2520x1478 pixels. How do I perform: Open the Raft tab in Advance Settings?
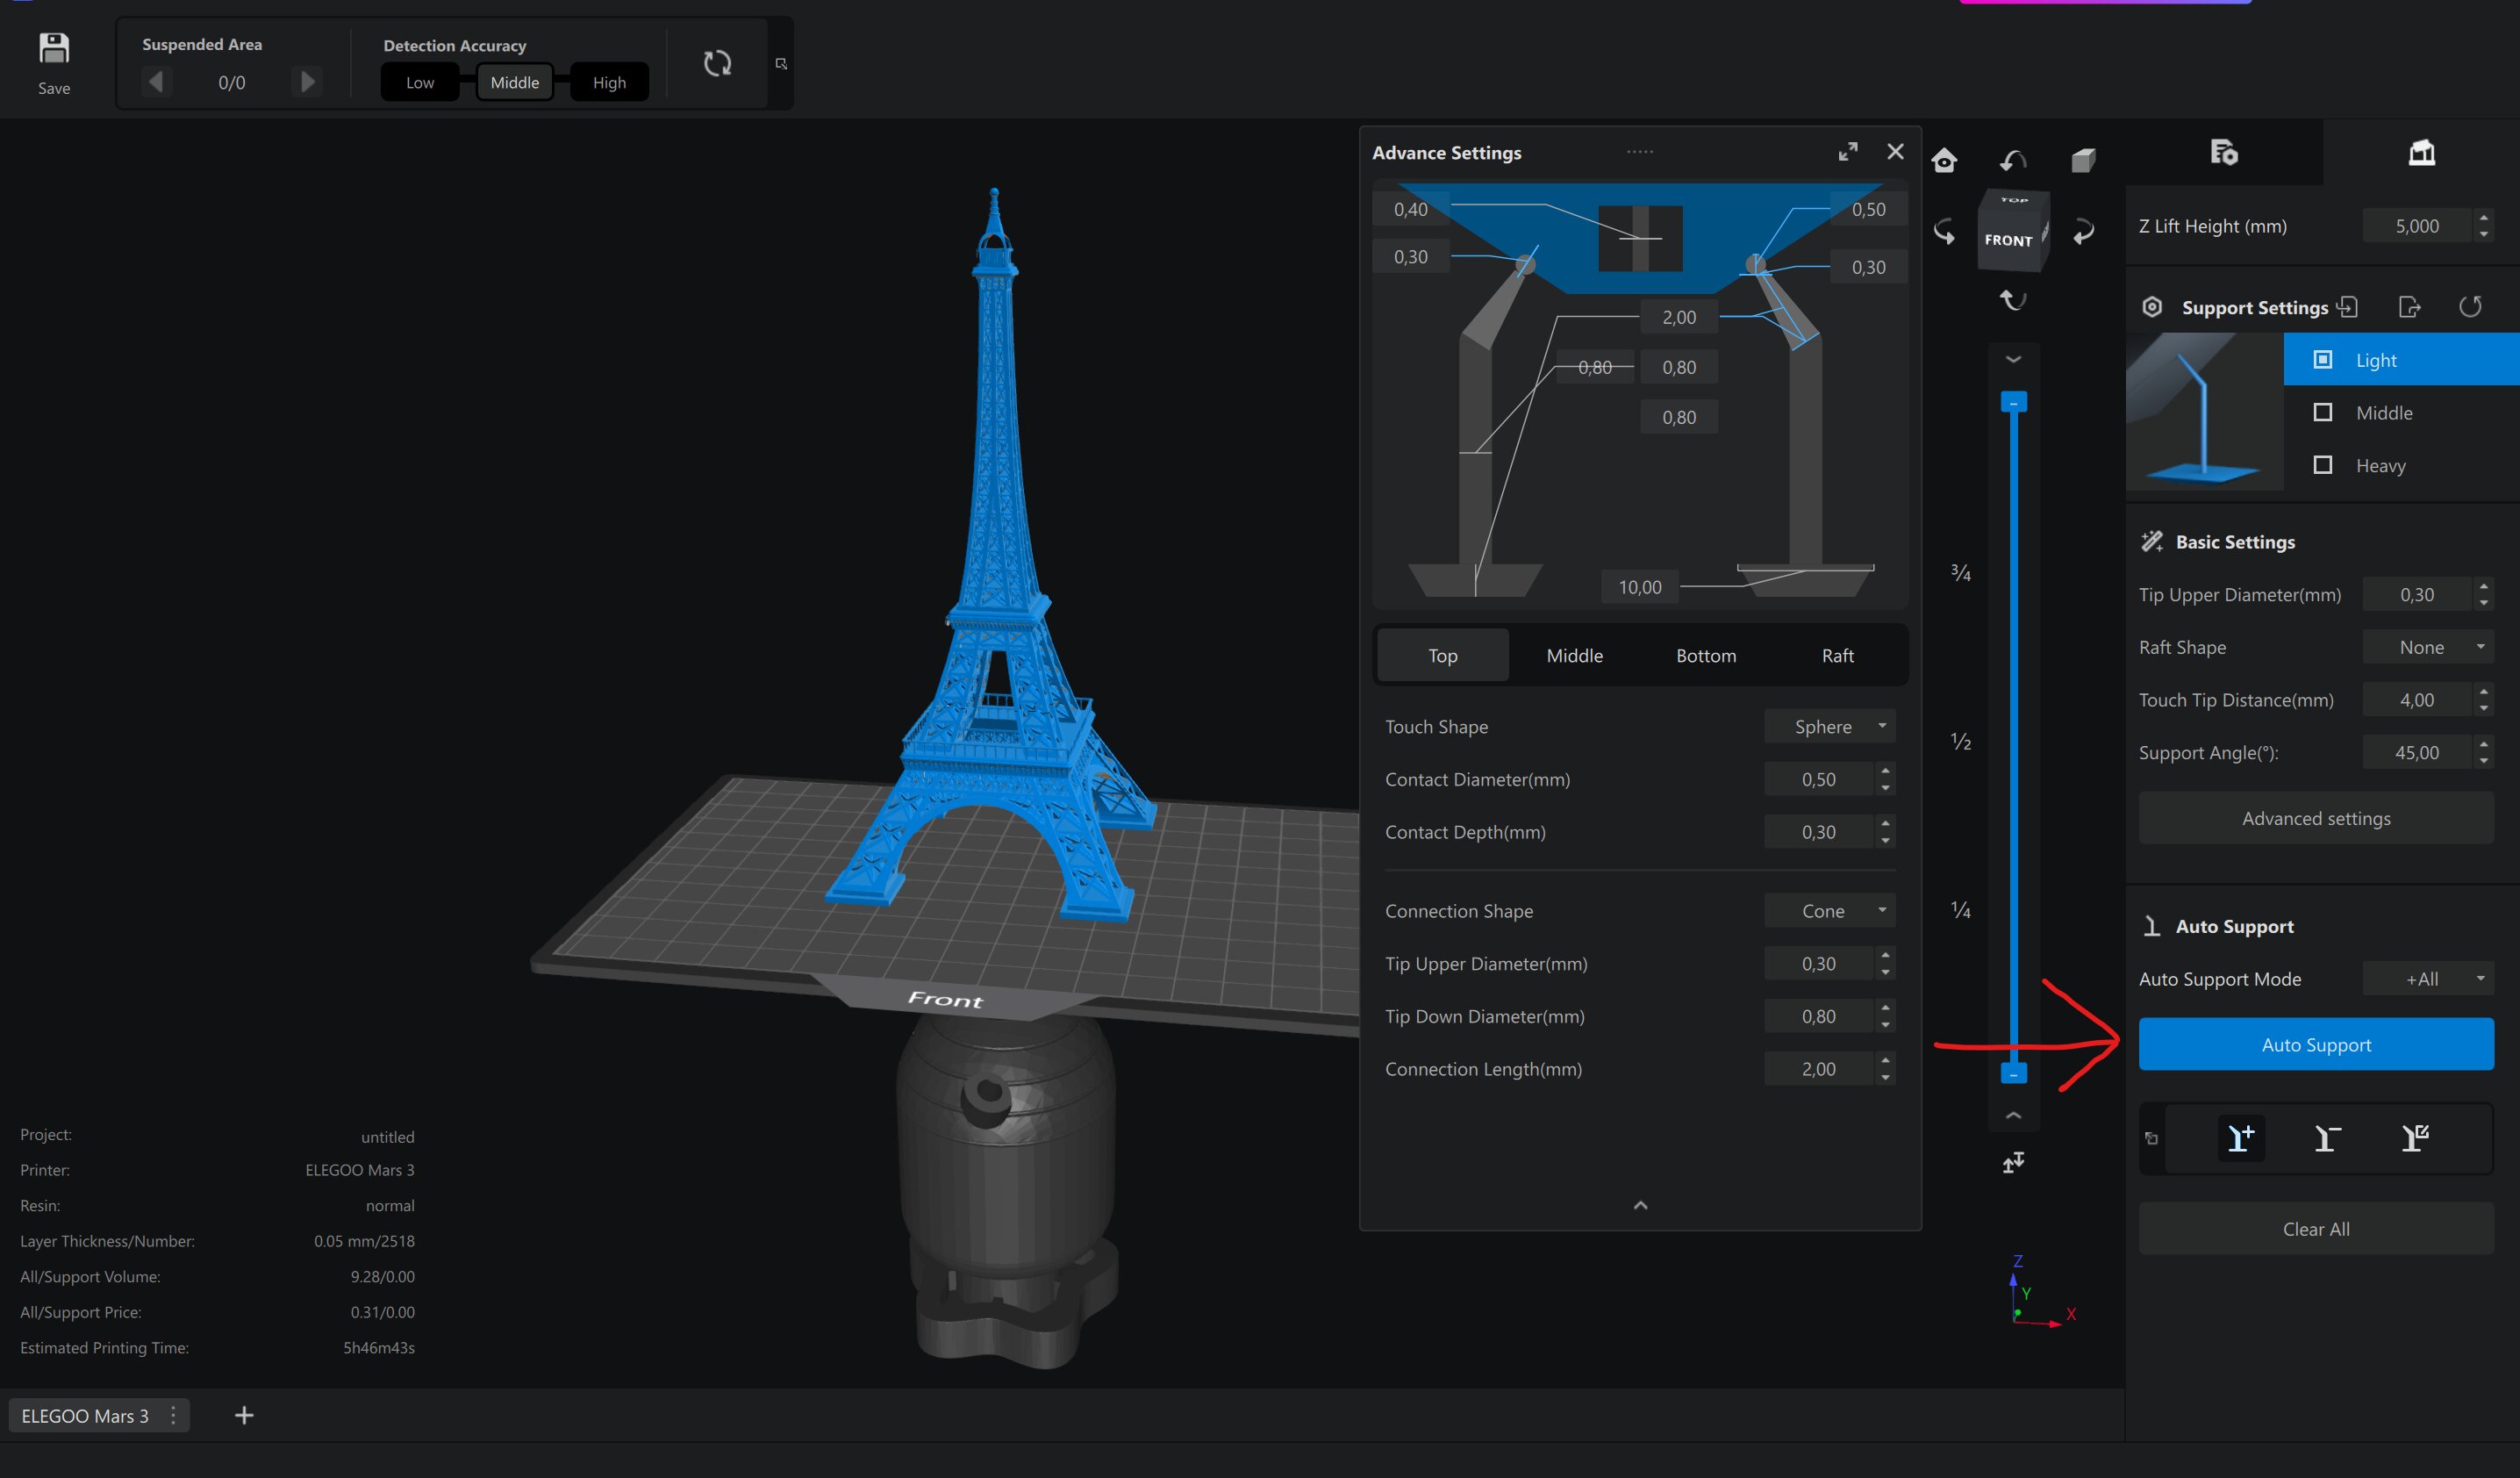(1837, 655)
